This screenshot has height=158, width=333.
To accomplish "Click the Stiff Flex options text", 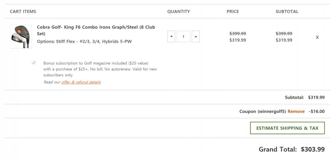I will pyautogui.click(x=84, y=41).
